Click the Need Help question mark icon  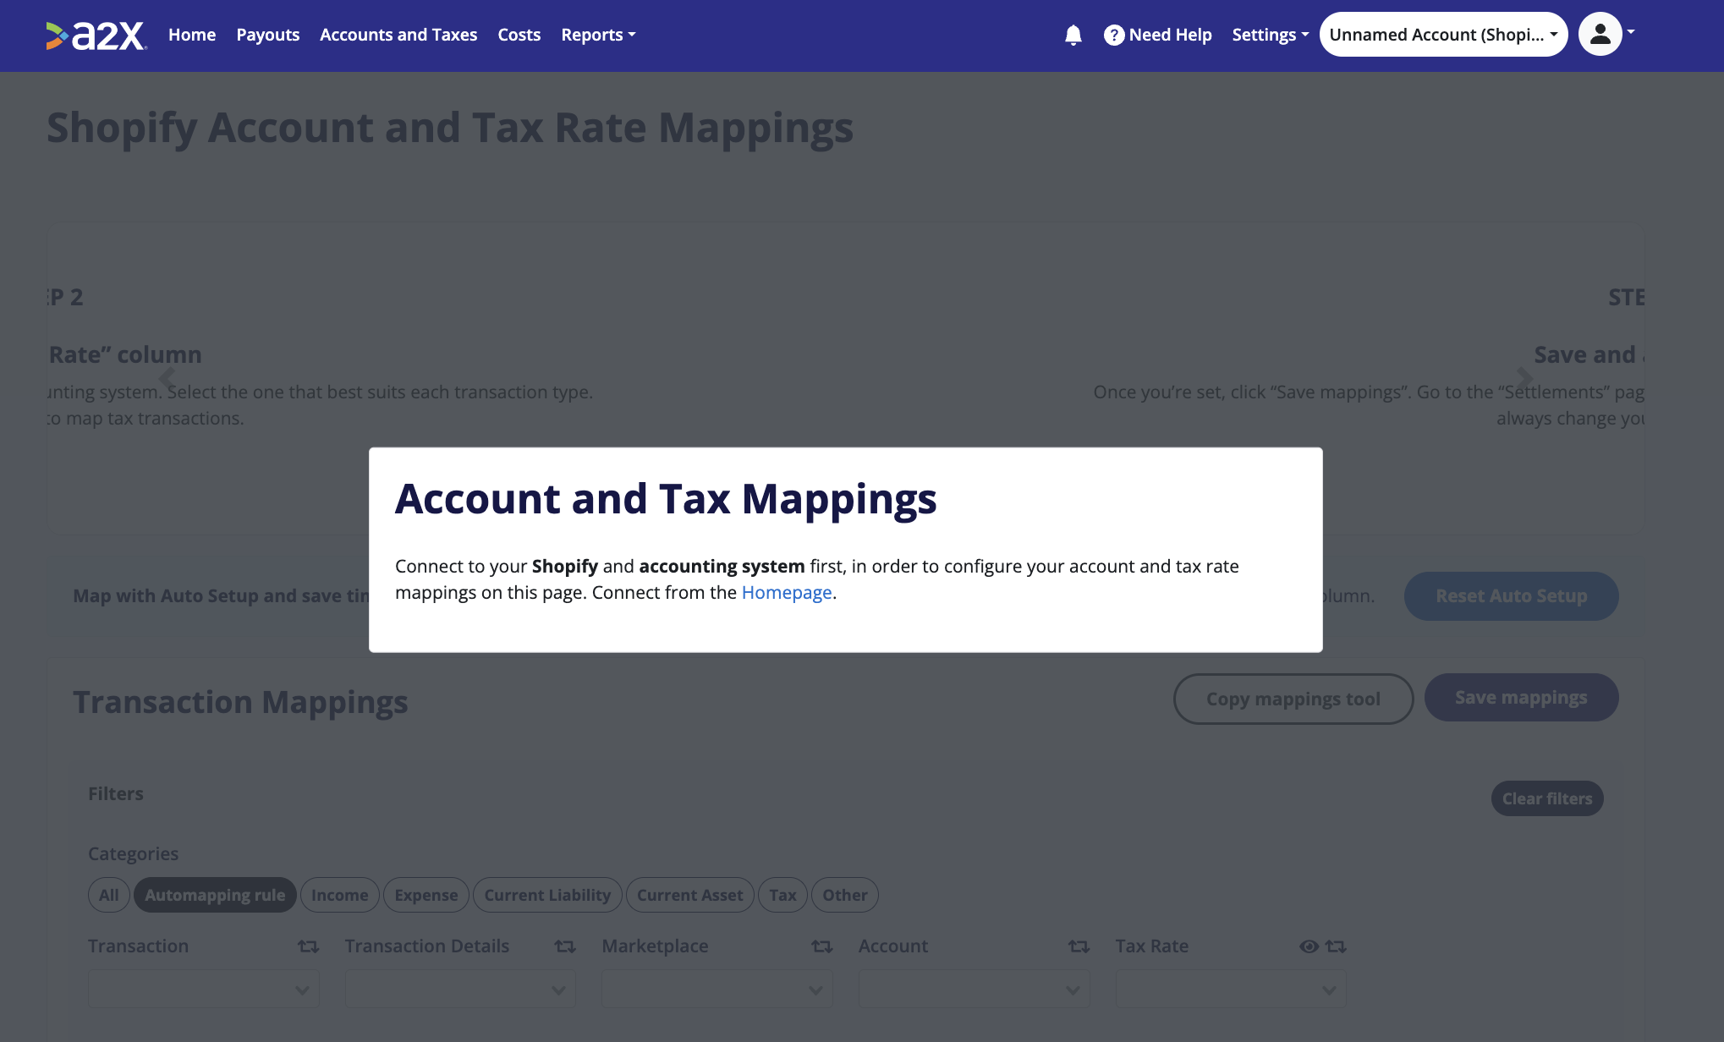click(x=1114, y=35)
